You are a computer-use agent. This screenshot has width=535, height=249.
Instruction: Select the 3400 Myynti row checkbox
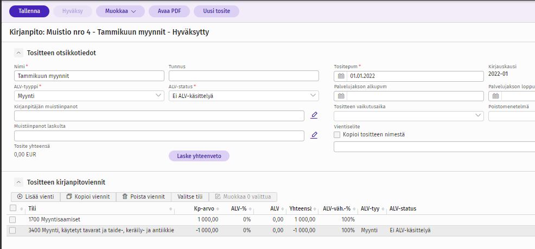tap(12, 230)
